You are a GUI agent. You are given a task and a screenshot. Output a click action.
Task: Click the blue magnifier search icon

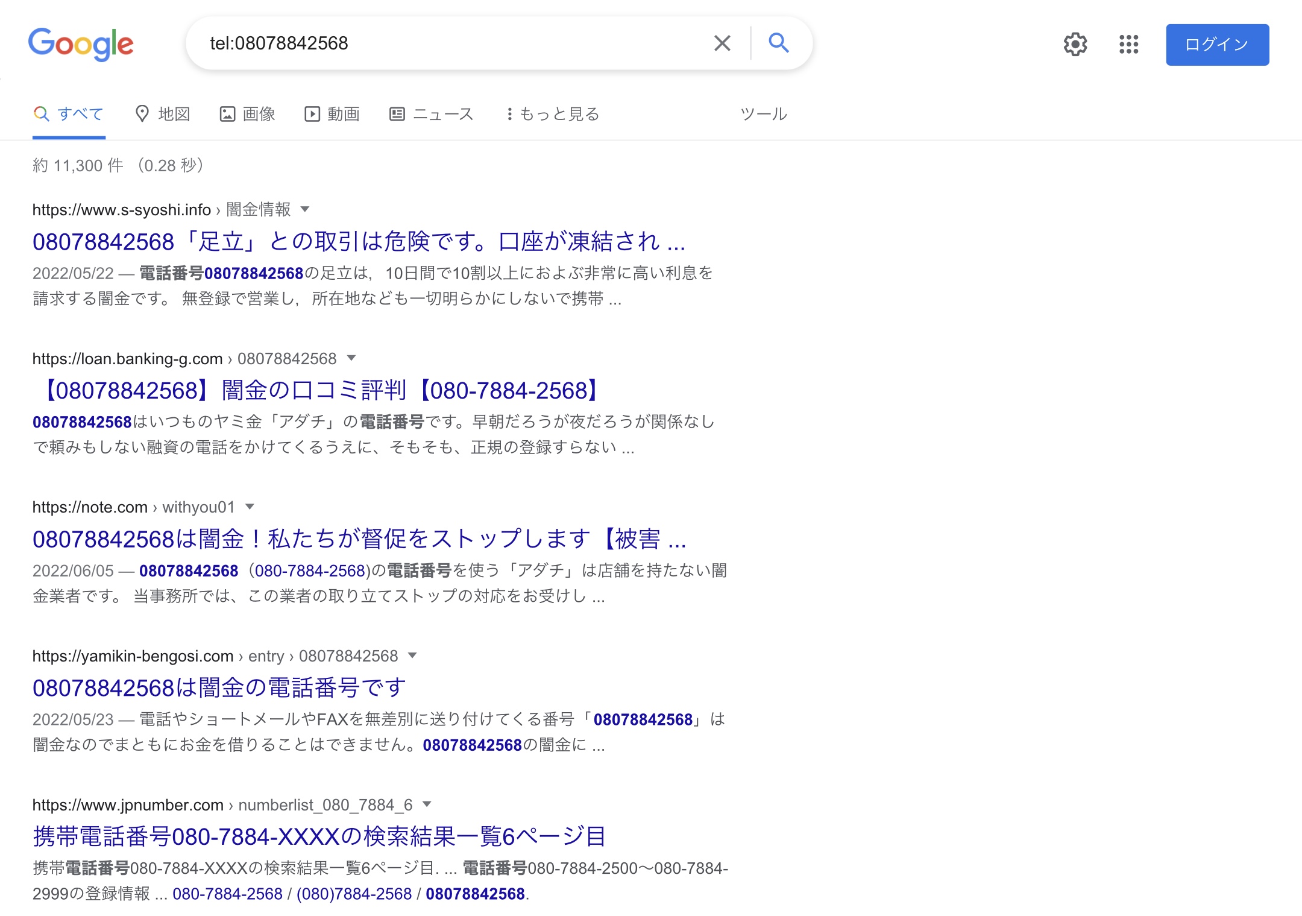[778, 43]
